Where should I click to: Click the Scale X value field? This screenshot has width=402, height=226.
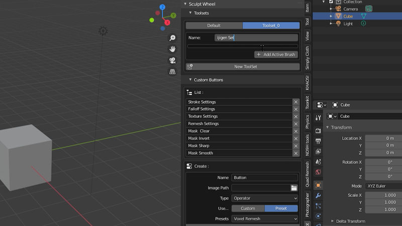383,195
